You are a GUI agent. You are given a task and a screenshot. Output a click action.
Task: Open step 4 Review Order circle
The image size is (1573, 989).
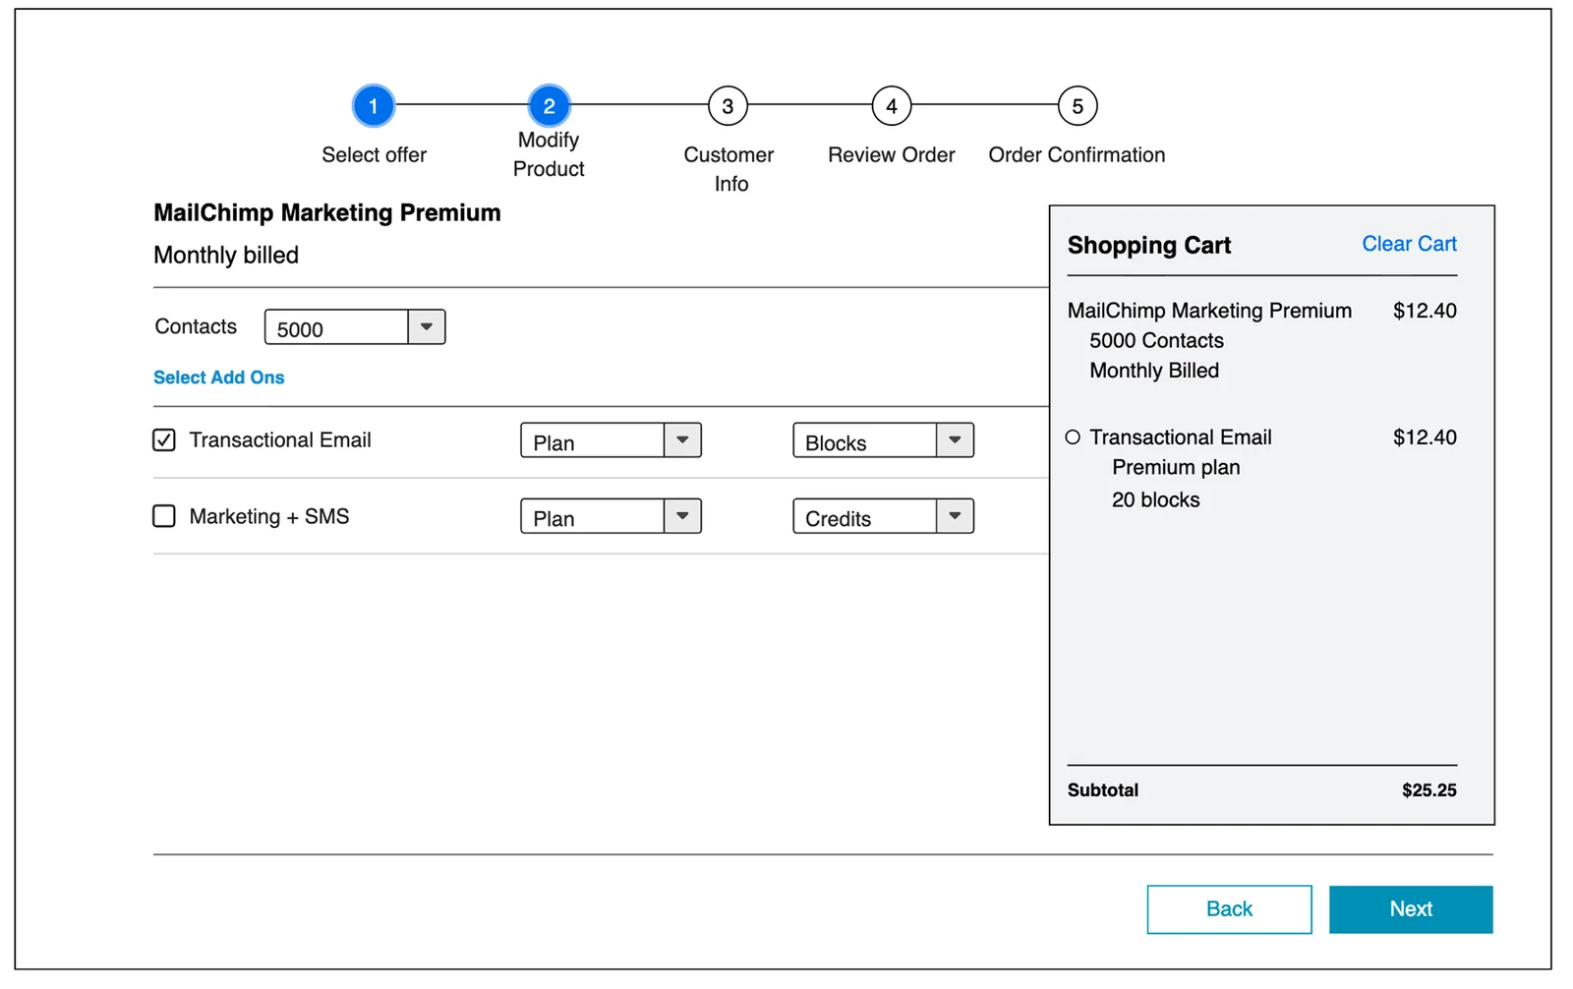[892, 106]
